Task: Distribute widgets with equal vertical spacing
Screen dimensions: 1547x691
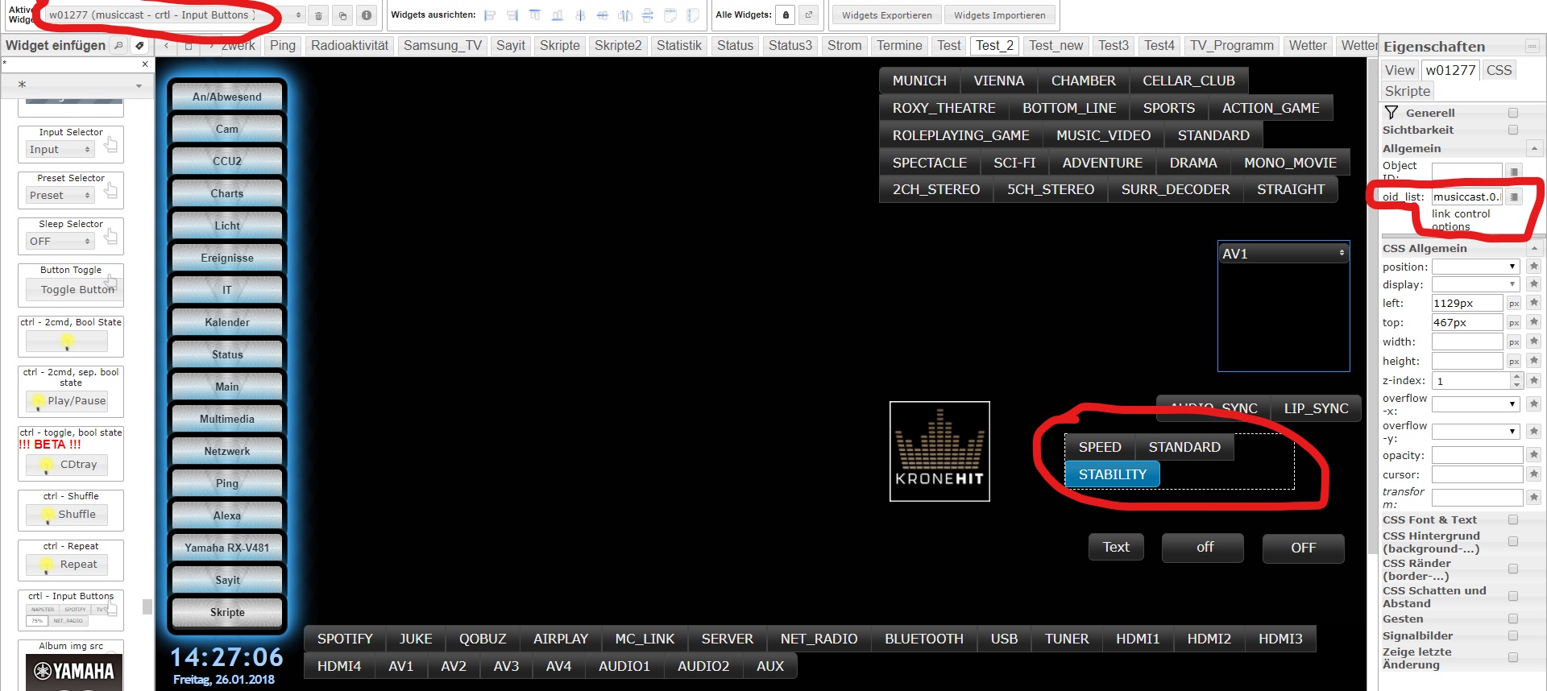Action: pos(648,15)
